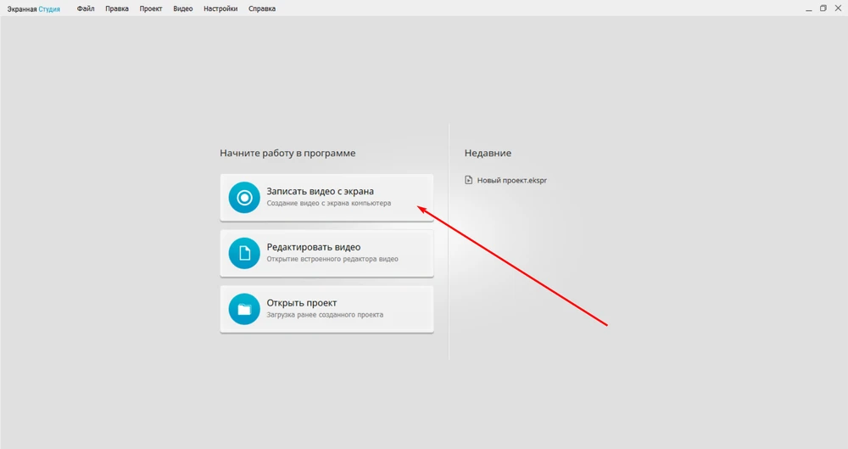Open the Видео menu
This screenshot has height=449, width=848.
(182, 8)
